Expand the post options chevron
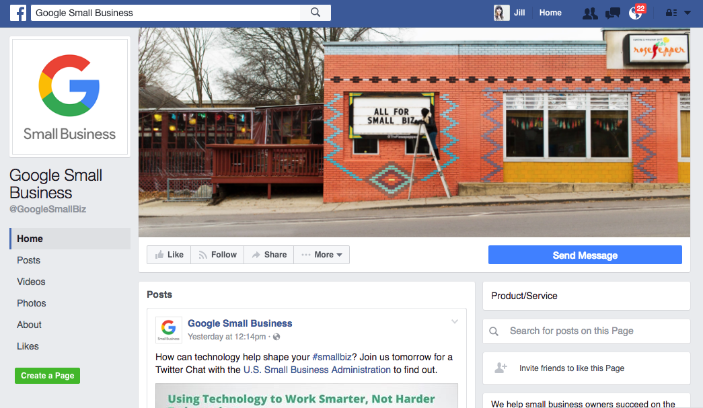The image size is (703, 408). (455, 321)
